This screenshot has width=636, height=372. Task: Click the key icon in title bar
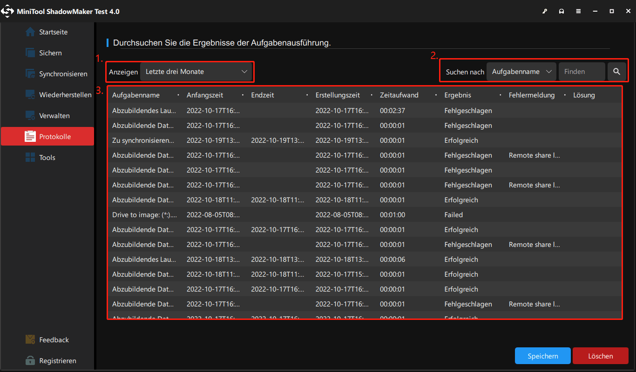[545, 11]
